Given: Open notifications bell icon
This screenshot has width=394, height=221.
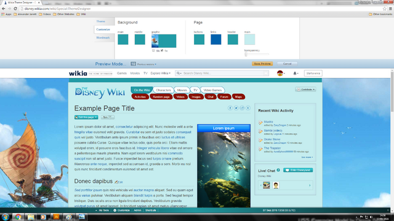Looking at the screenshot, I should coord(295,73).
